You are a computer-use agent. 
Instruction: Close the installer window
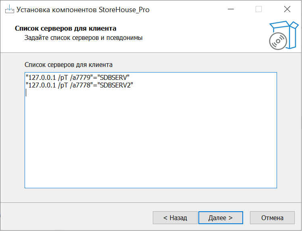(287, 9)
